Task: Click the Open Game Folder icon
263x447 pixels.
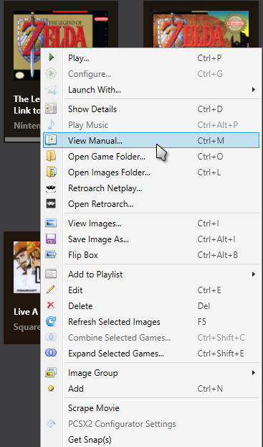Action: click(x=51, y=156)
